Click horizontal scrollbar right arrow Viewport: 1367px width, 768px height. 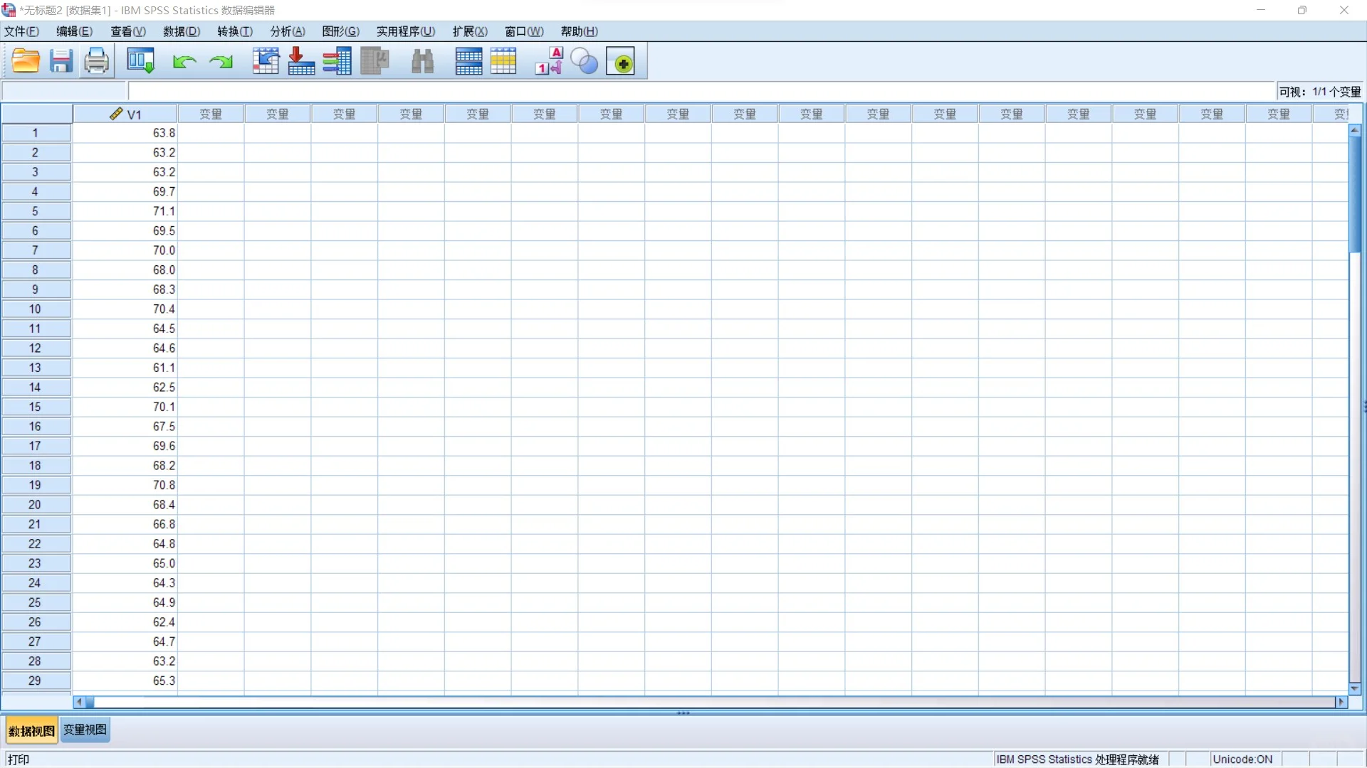tap(1341, 702)
